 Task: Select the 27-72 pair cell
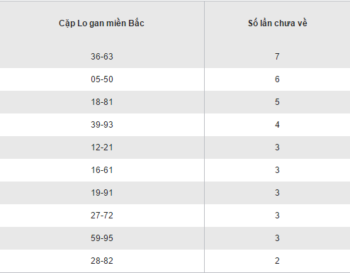point(102,216)
